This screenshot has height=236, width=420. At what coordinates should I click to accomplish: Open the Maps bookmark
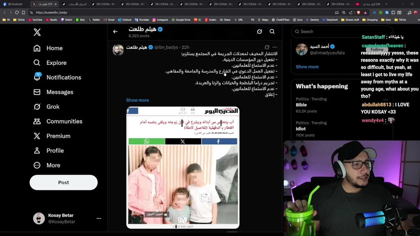tap(263, 20)
